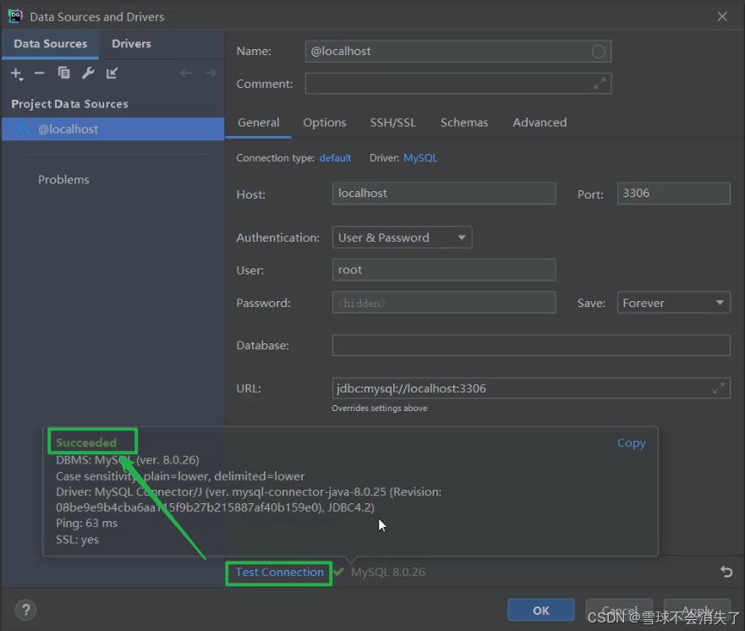Image resolution: width=745 pixels, height=631 pixels.
Task: Open the Authentication dropdown
Action: 402,238
